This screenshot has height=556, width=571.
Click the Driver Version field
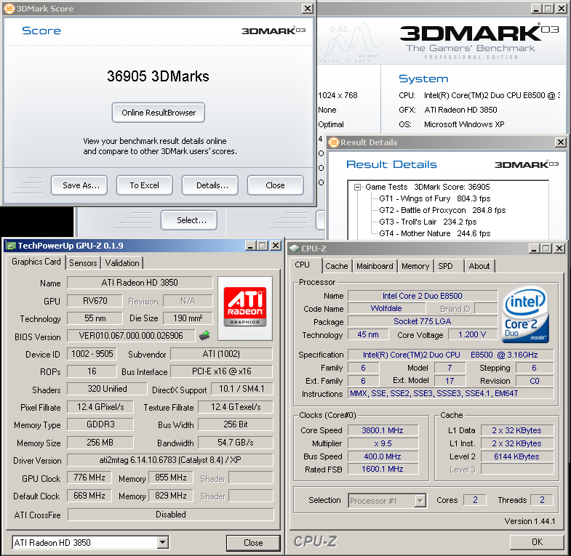pos(170,460)
